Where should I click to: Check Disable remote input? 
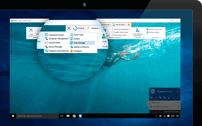tap(113, 32)
